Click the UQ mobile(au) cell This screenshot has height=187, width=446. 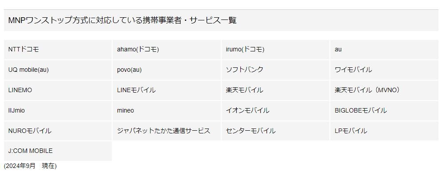point(58,70)
